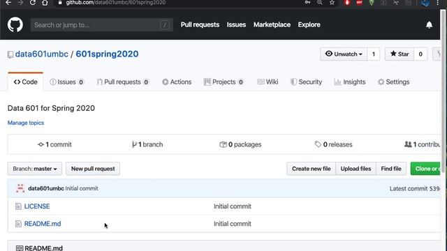Click the browser home icon
Screen dimensions: 447x251
[45, 3]
